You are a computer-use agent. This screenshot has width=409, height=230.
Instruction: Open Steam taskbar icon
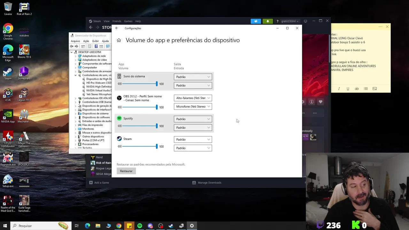point(171,226)
